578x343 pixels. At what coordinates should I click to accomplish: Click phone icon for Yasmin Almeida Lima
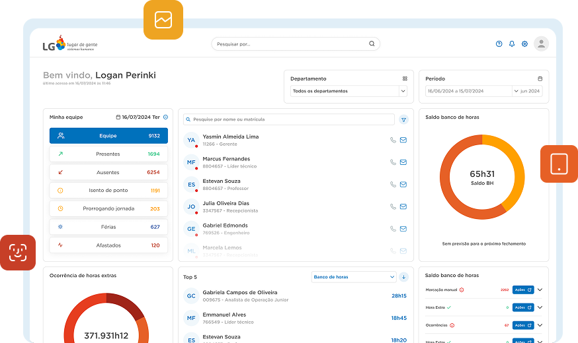[393, 140]
